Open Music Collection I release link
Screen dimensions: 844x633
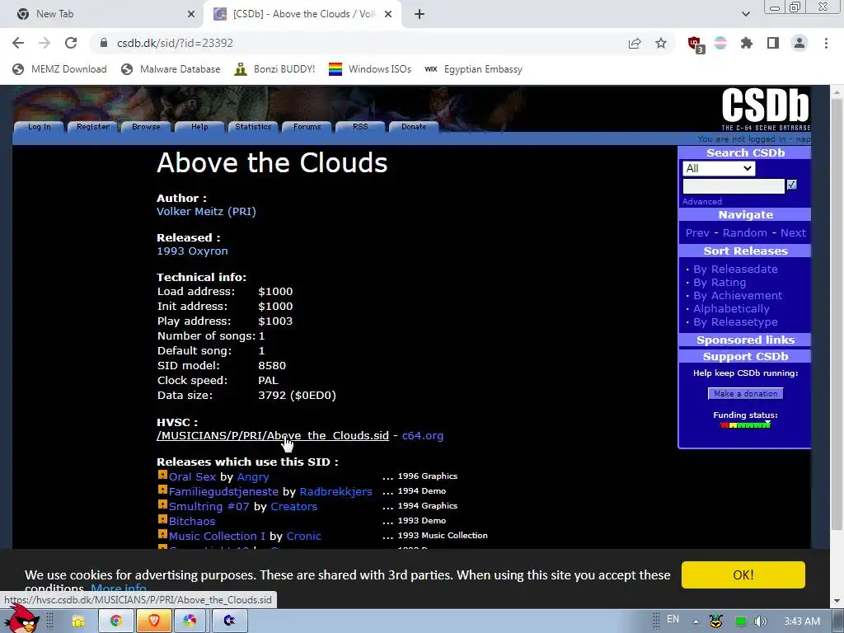click(217, 536)
